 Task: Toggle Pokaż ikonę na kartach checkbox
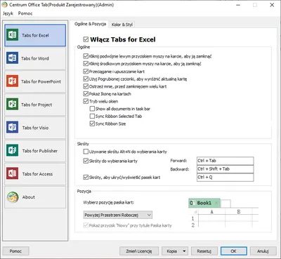(86, 94)
